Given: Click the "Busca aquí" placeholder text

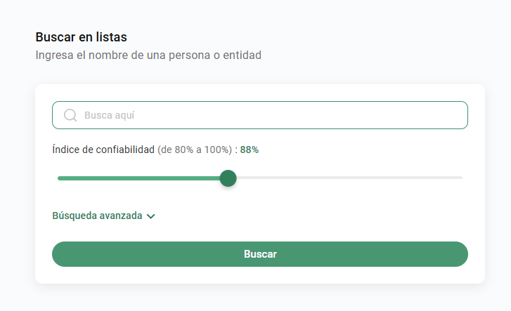Looking at the screenshot, I should (109, 115).
